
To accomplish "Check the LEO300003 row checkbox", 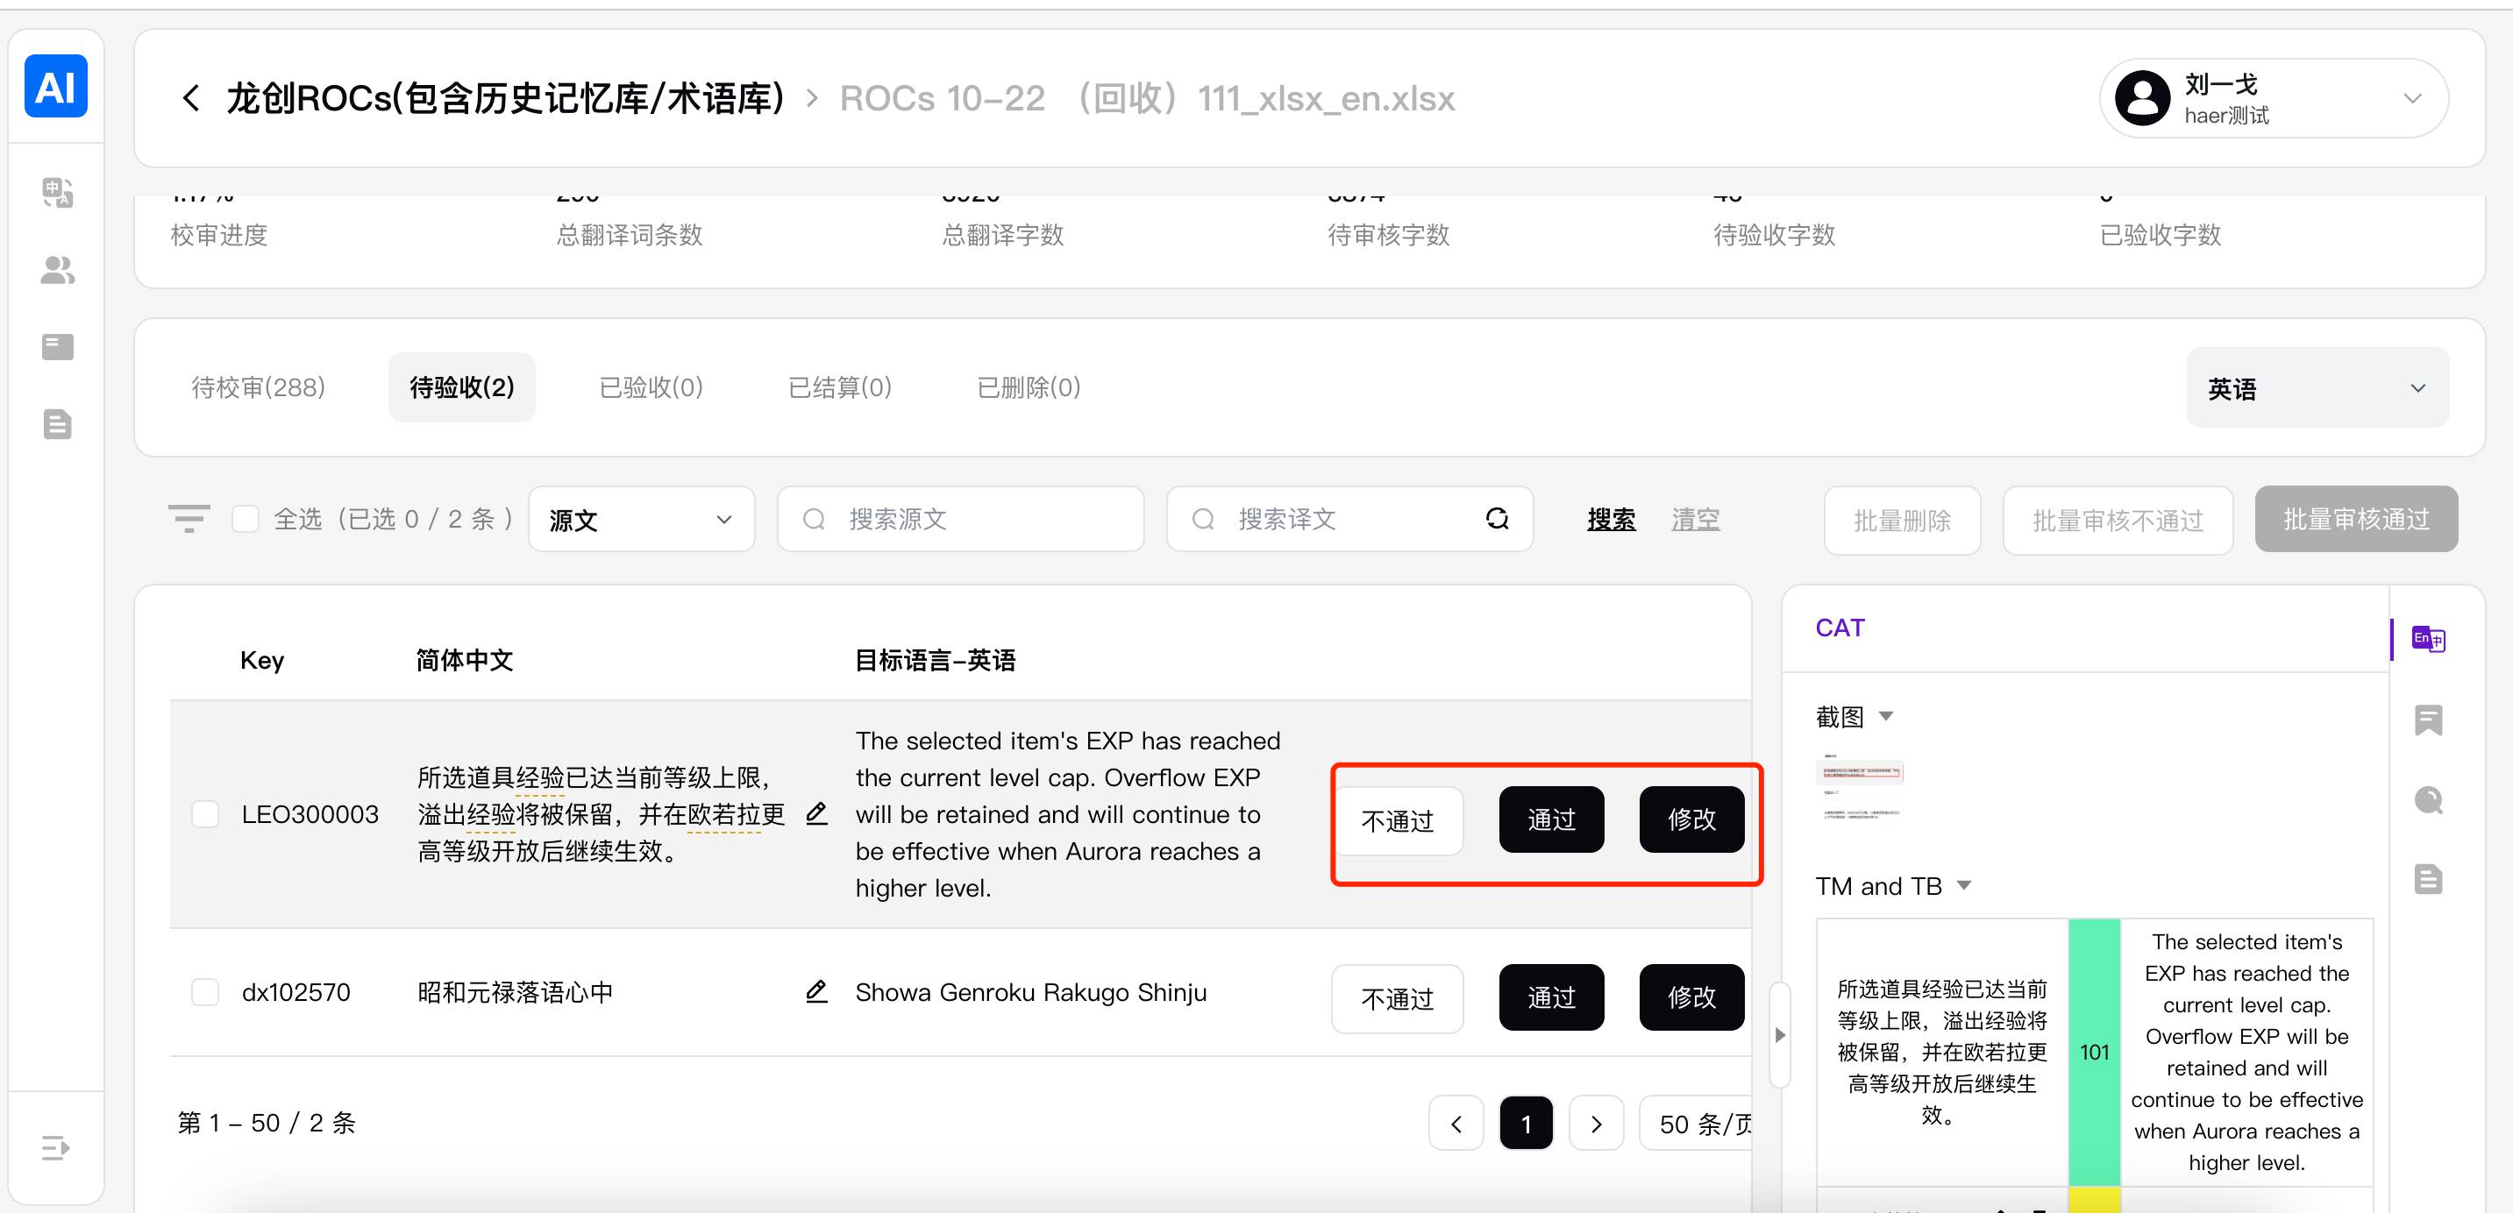I will click(x=205, y=814).
